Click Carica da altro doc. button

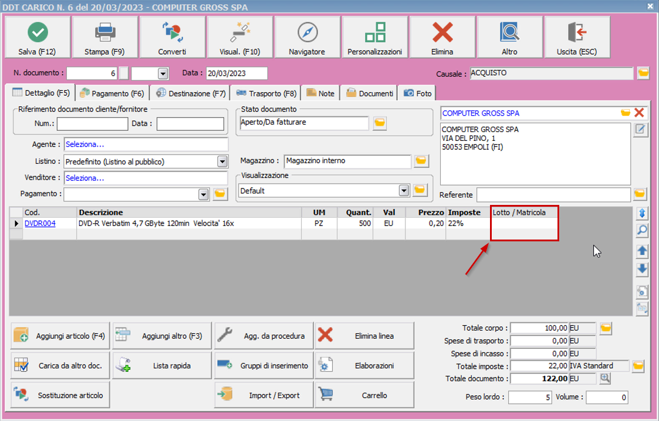pos(60,365)
